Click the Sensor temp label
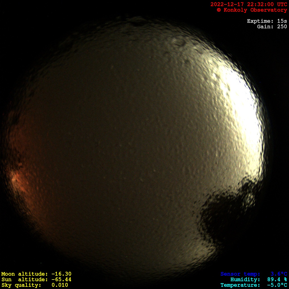 tap(240, 274)
